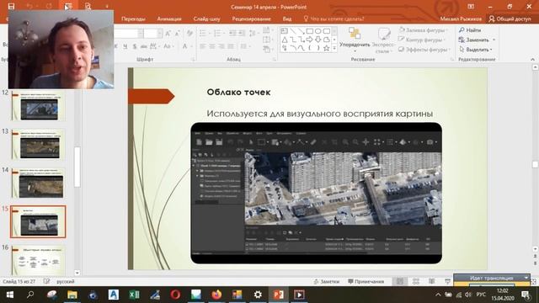539x303 pixels.
Task: Open the Вид tab
Action: 287,19
